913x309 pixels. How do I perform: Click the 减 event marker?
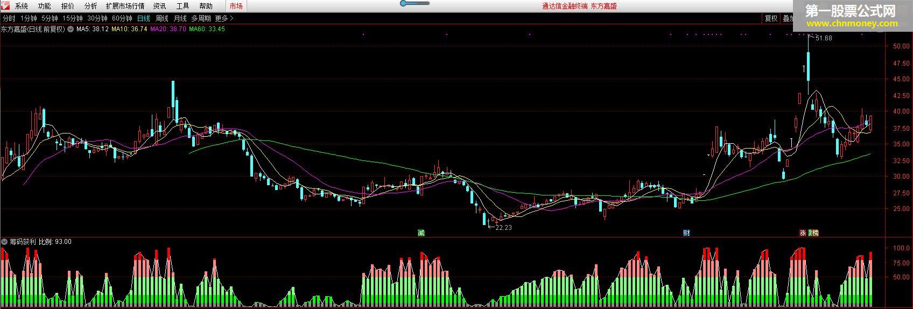coord(421,233)
